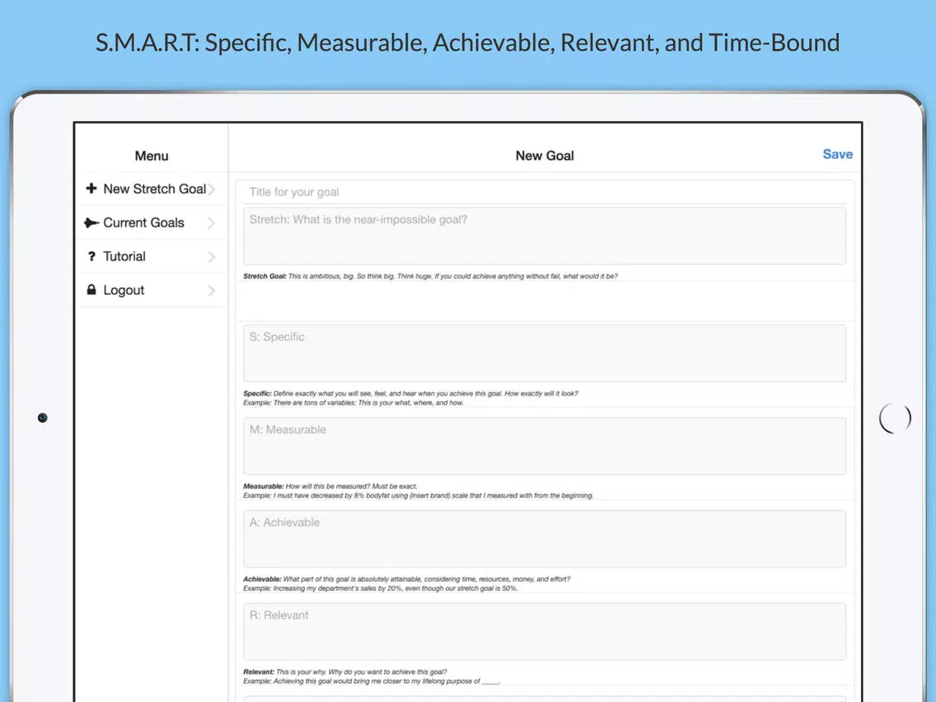Click the 'M: Measurable' text area
The image size is (936, 702).
click(x=545, y=446)
